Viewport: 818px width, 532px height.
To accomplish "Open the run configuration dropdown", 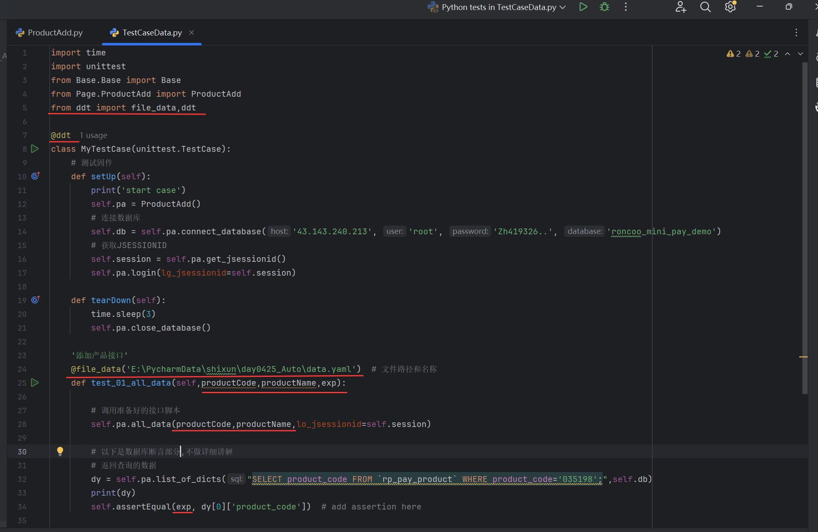I will click(563, 7).
